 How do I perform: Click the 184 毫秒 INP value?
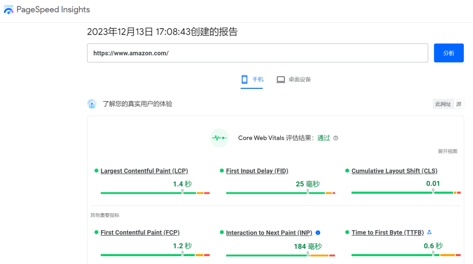point(308,246)
